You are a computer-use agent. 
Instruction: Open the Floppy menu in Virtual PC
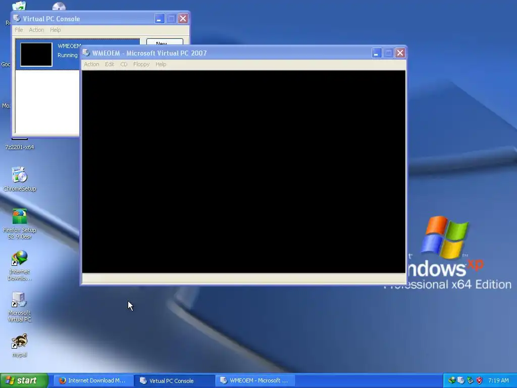point(141,64)
